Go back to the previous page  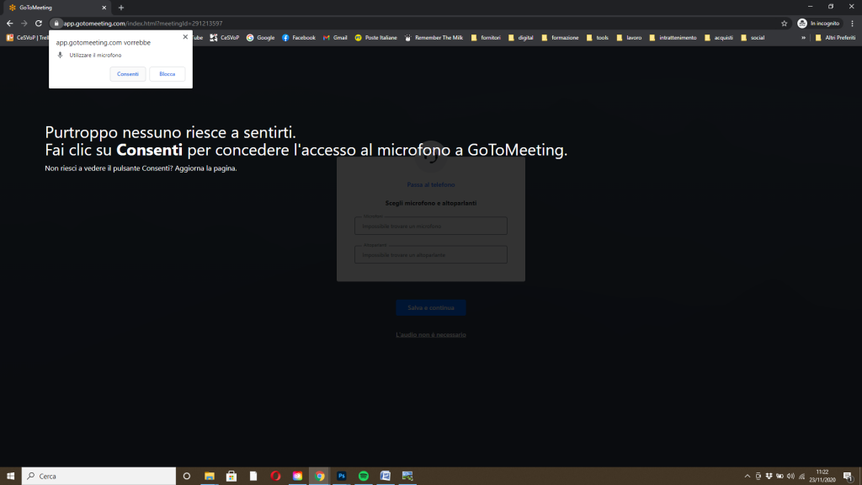coord(9,23)
